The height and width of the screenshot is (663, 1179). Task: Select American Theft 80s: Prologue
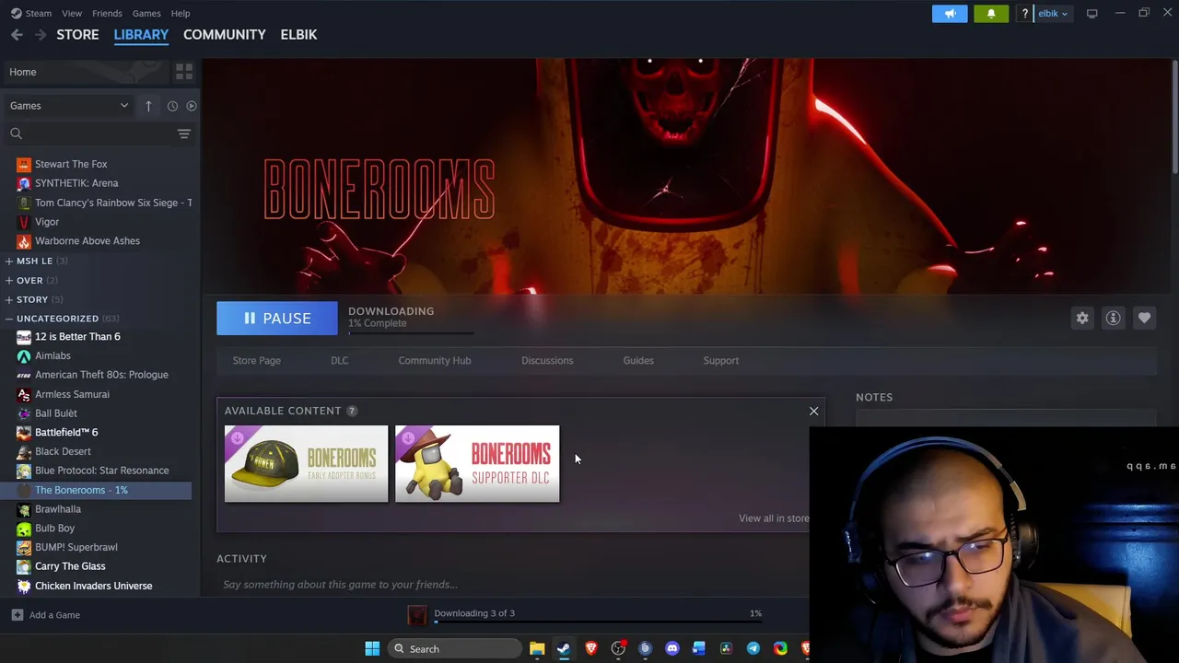click(101, 375)
